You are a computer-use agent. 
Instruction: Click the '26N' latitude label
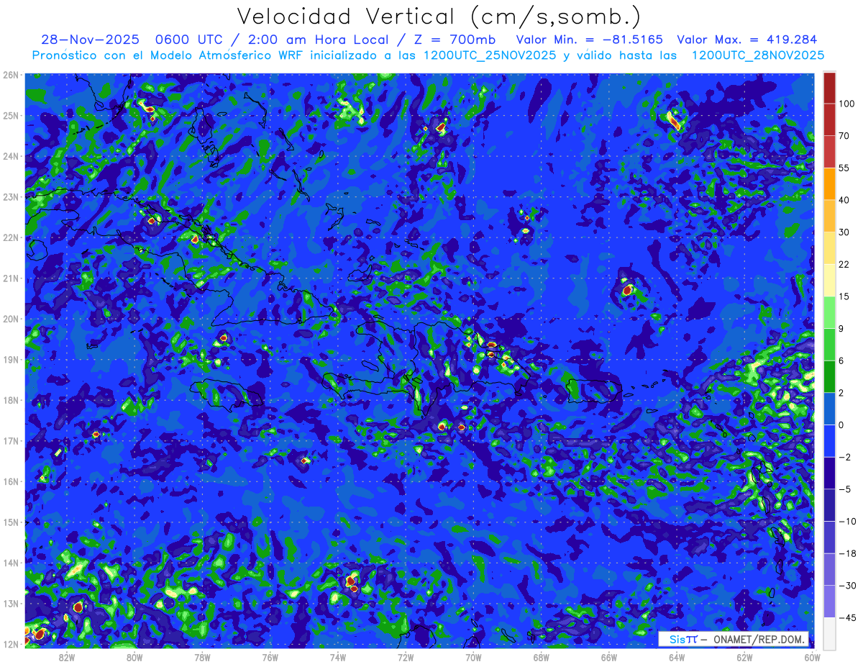10,75
